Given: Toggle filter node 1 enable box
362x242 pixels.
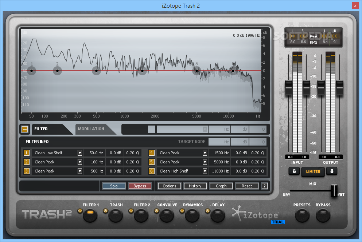Looking at the screenshot, I should tap(26, 153).
